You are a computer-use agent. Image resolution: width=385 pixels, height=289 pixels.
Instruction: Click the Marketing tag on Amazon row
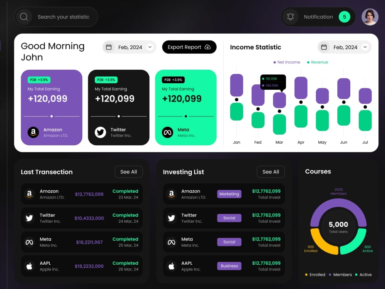229,194
